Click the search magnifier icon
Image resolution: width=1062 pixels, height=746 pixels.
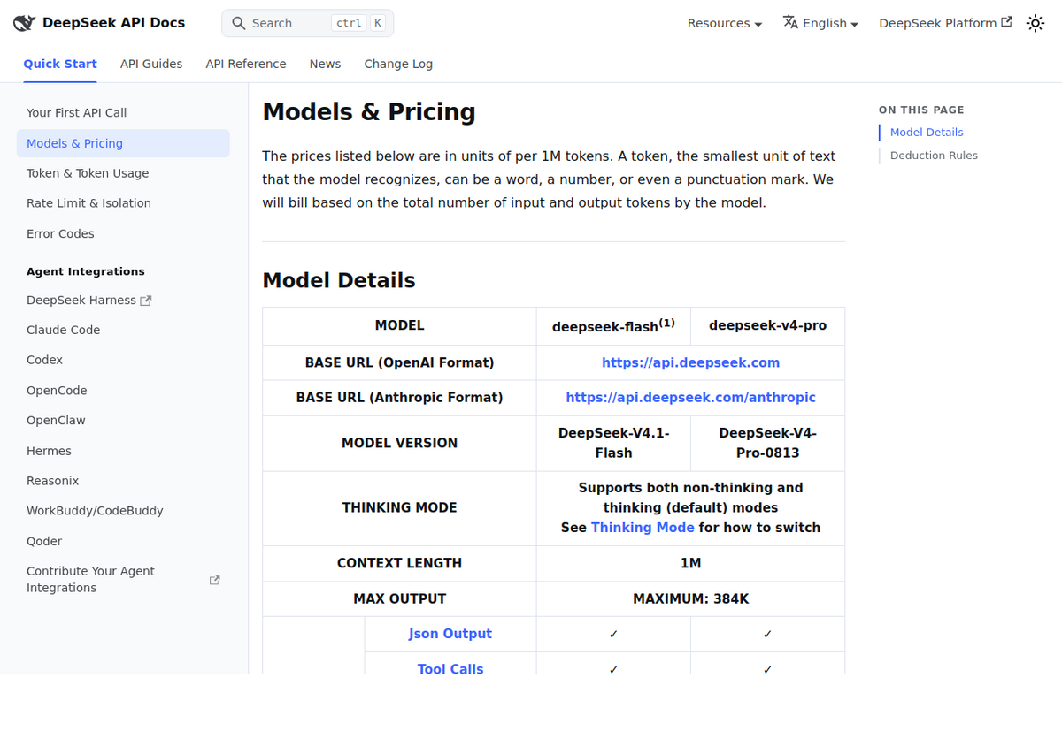(x=239, y=23)
